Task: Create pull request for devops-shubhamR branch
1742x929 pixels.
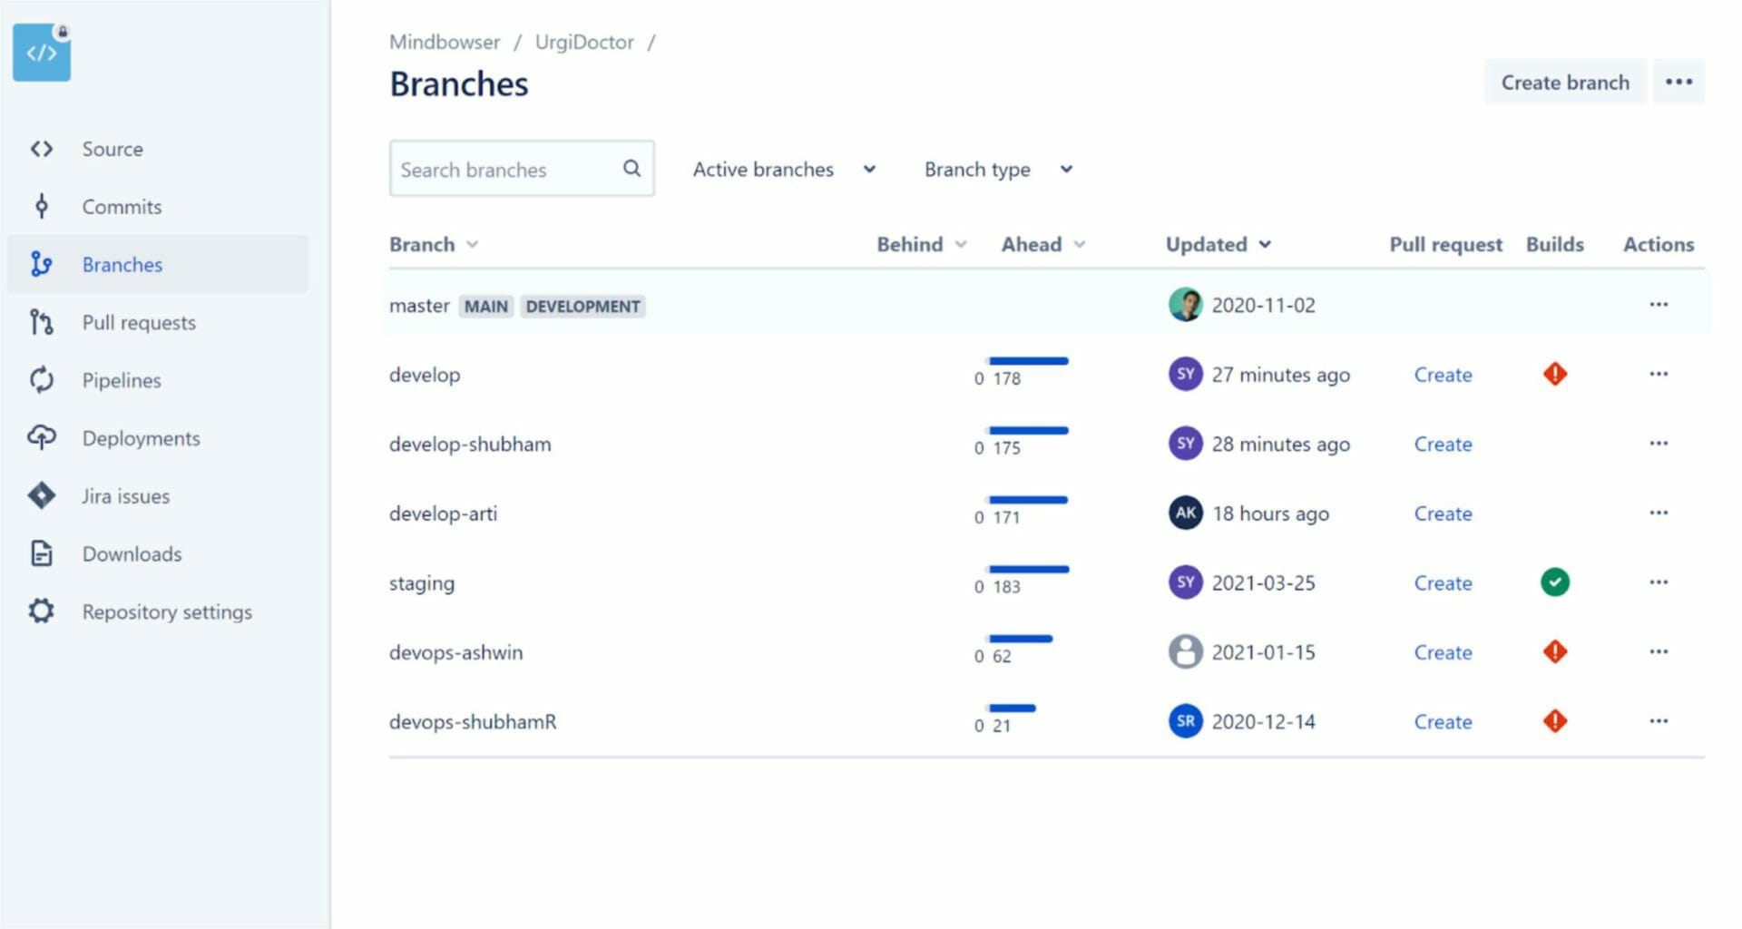Action: click(x=1443, y=722)
